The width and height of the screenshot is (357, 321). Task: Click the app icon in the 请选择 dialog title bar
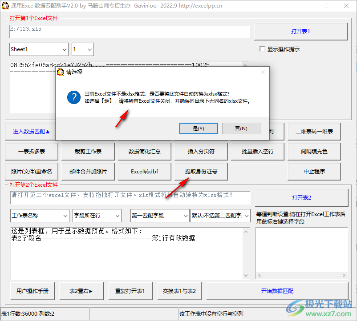coord(61,72)
